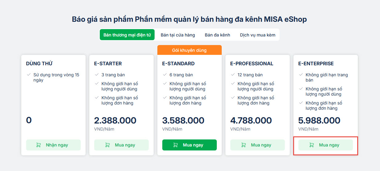Click the cart icon in E-STANDARD card

176,145
